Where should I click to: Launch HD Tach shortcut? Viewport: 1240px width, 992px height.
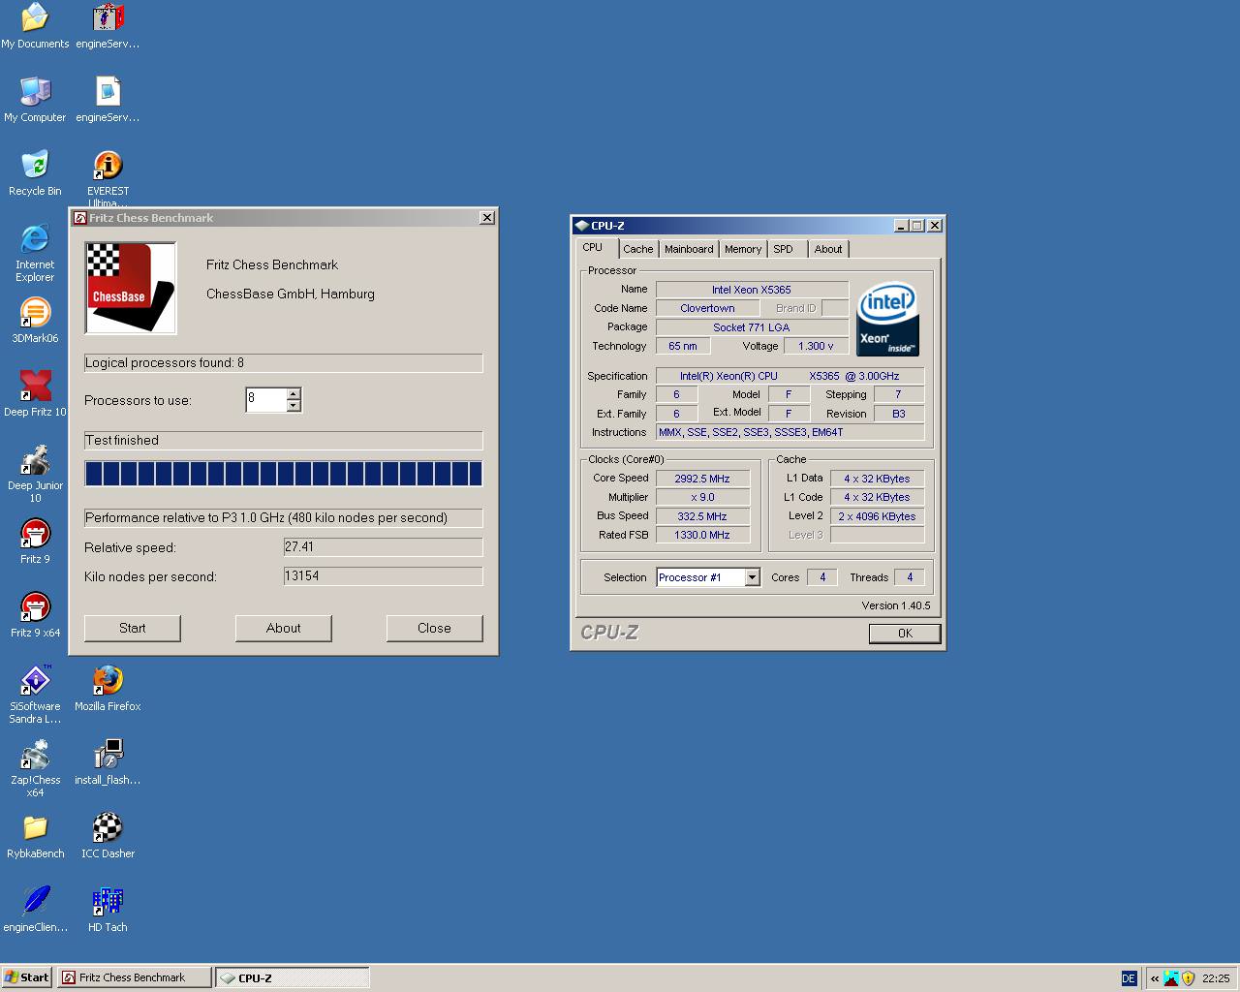tap(108, 910)
